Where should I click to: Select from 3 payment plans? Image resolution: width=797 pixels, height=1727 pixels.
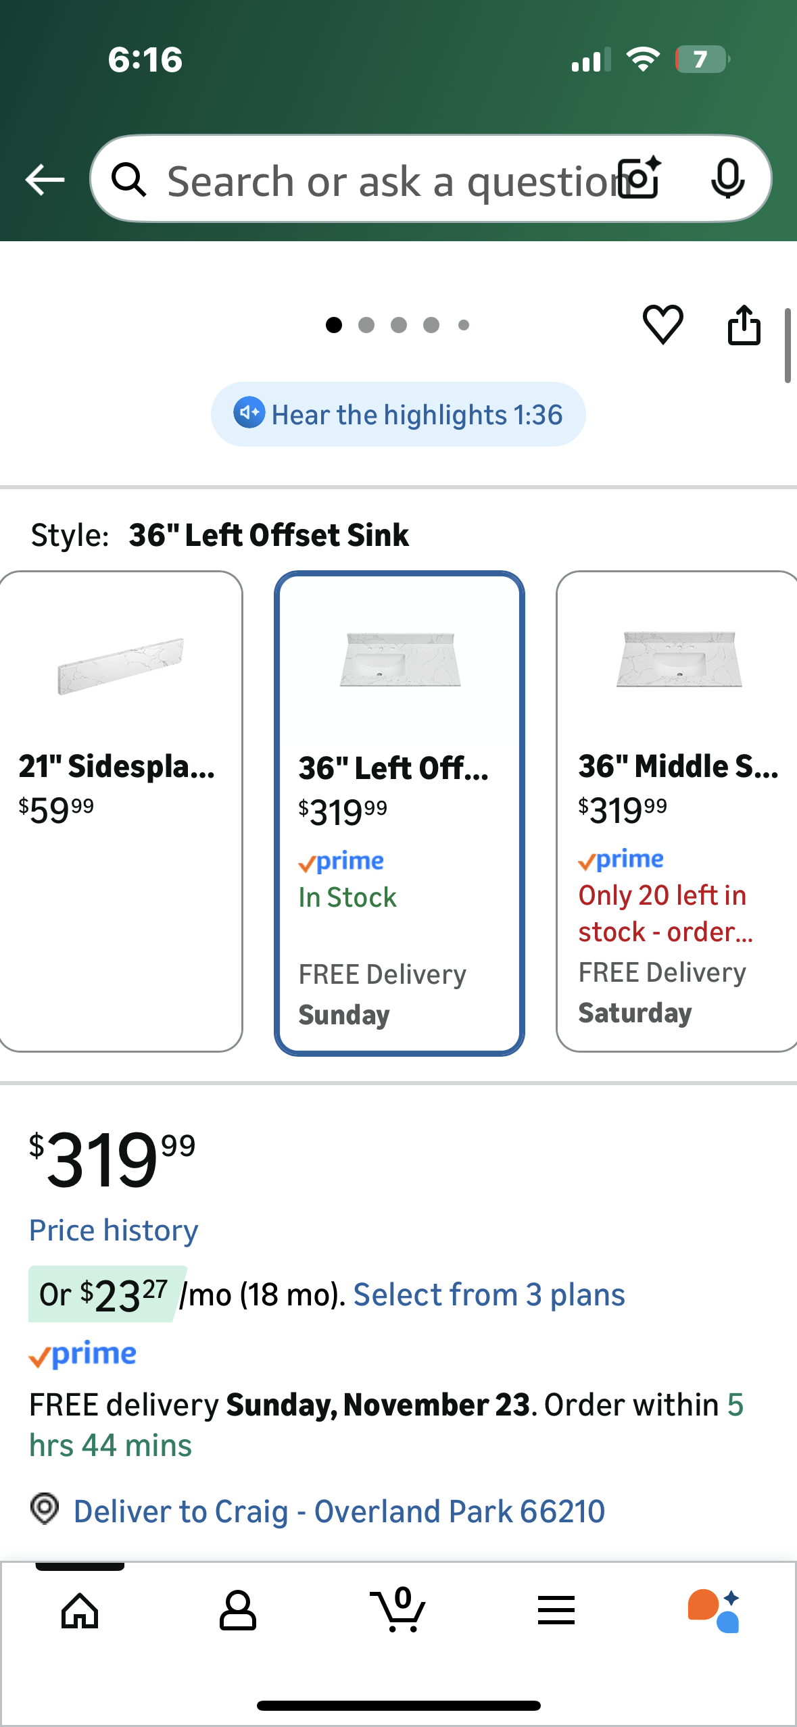(x=489, y=1294)
